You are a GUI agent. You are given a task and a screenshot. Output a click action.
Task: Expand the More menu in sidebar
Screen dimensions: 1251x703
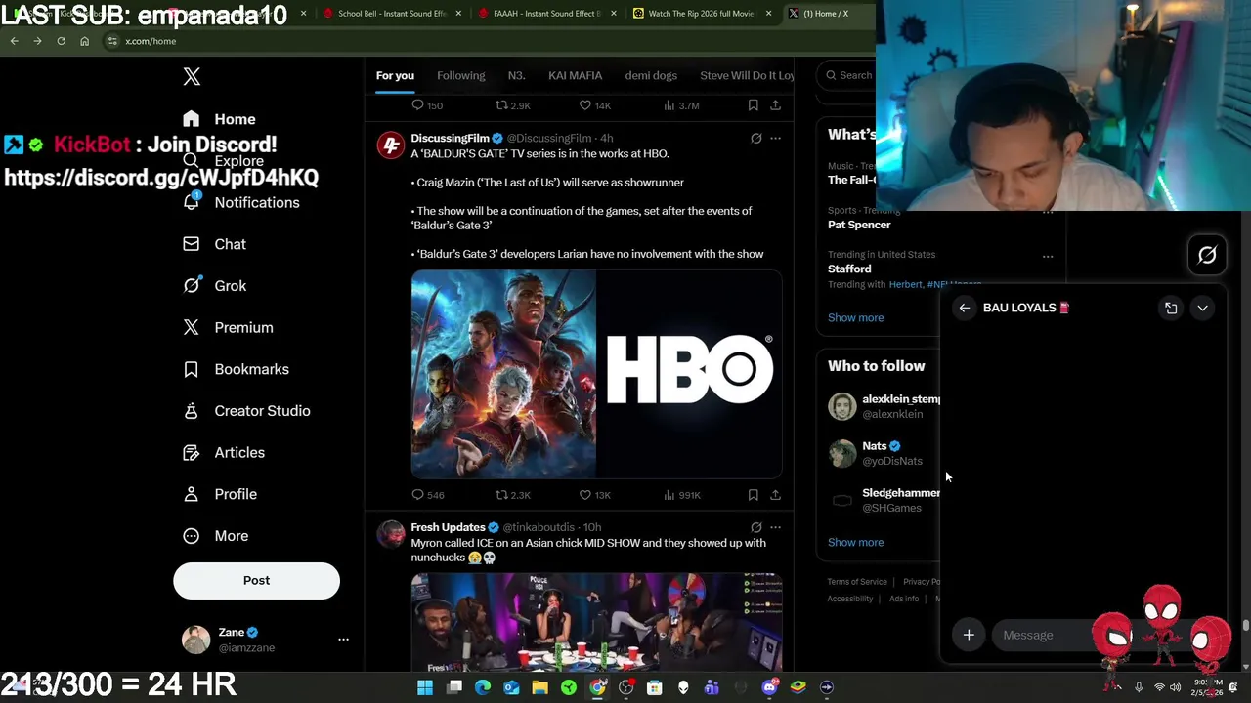(x=216, y=536)
